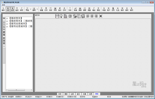Select the center align text icon
The width and height of the screenshot is (155, 99).
(92, 16)
